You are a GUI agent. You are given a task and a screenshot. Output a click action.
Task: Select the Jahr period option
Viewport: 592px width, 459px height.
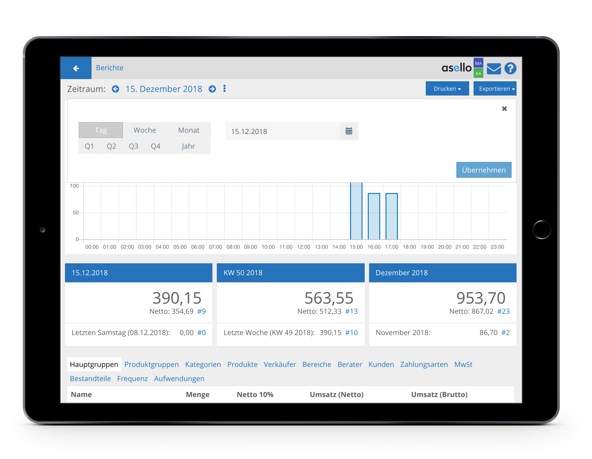tap(188, 146)
